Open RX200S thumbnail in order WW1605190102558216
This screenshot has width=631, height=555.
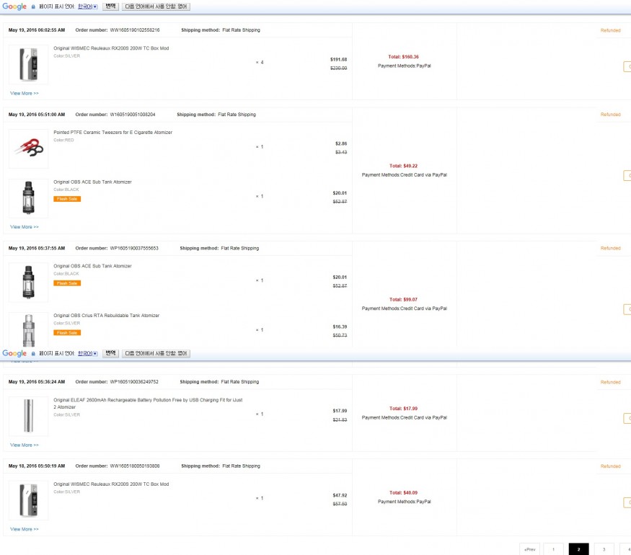click(x=29, y=64)
